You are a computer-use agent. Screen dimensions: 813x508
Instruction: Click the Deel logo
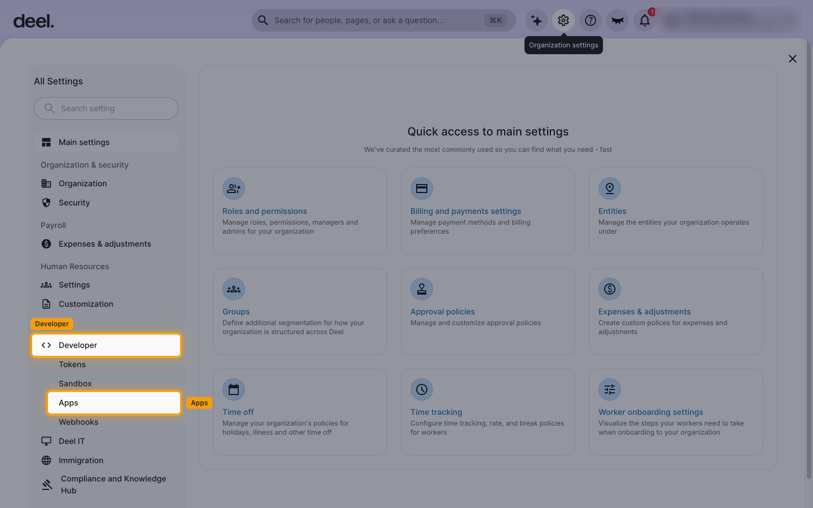coord(34,21)
